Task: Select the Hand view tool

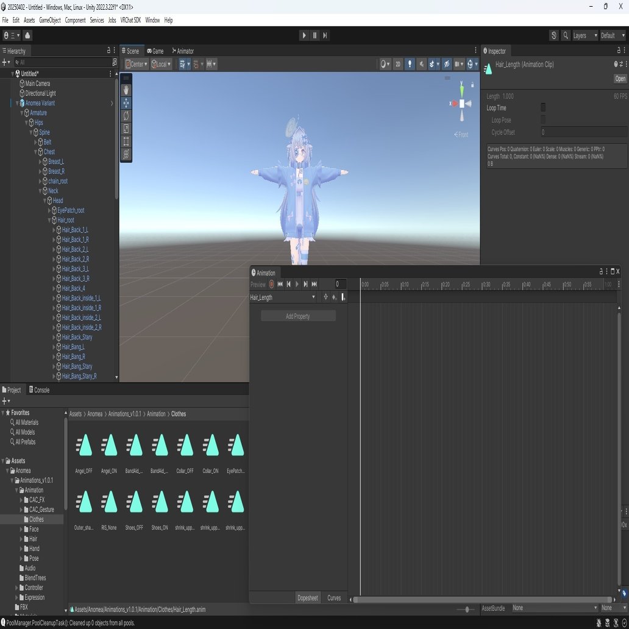Action: pos(126,90)
